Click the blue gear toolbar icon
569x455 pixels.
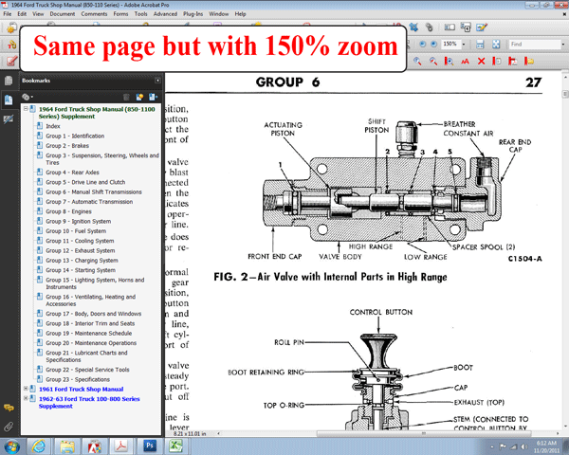[413, 27]
